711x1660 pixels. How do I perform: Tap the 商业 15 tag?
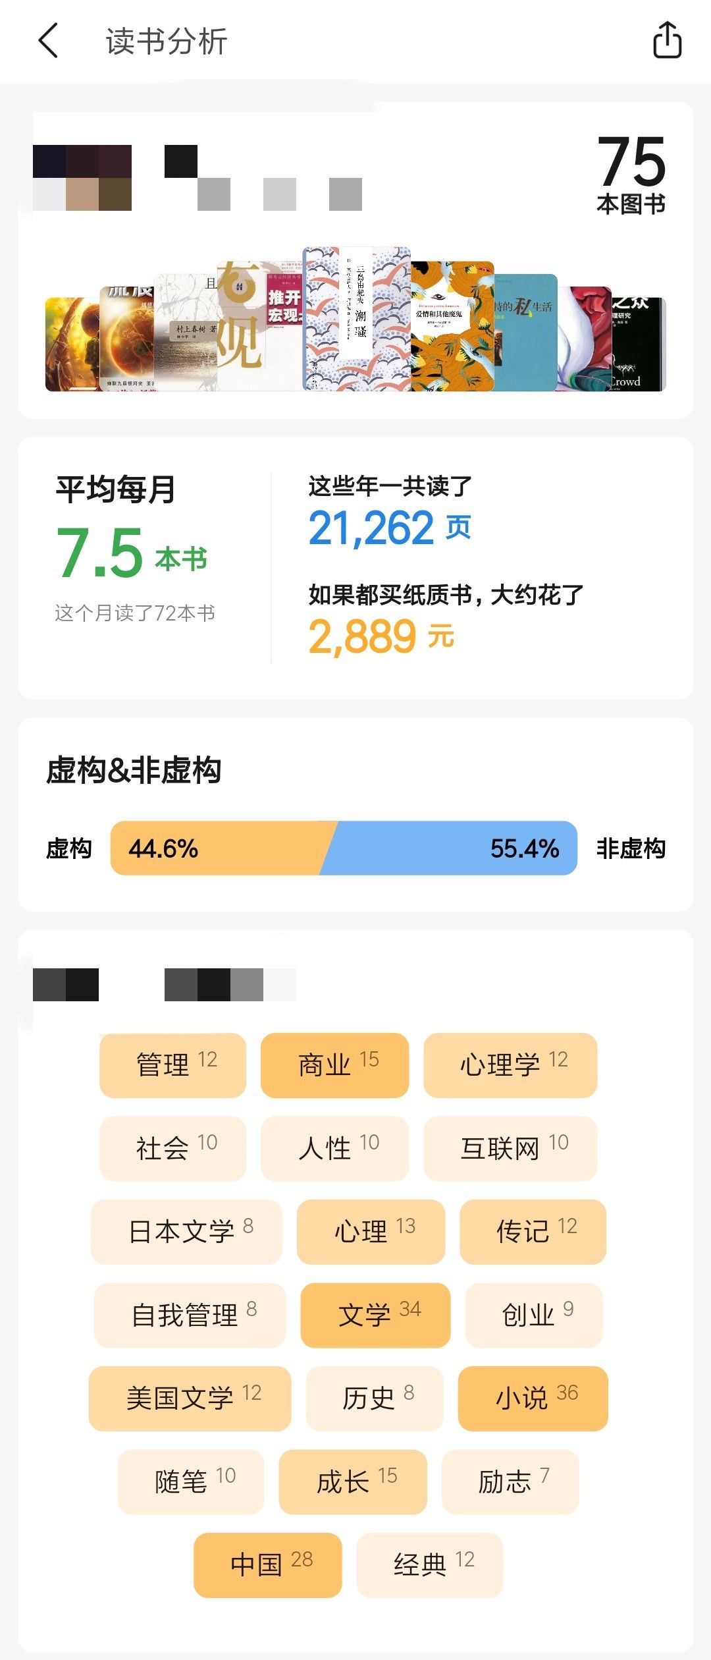click(334, 1065)
